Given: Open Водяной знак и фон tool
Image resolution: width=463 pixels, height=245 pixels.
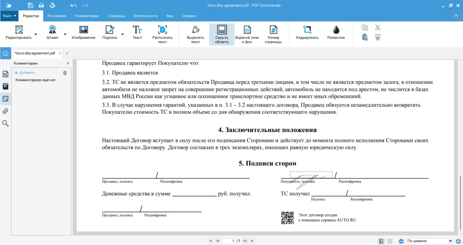Looking at the screenshot, I should pyautogui.click(x=247, y=35).
